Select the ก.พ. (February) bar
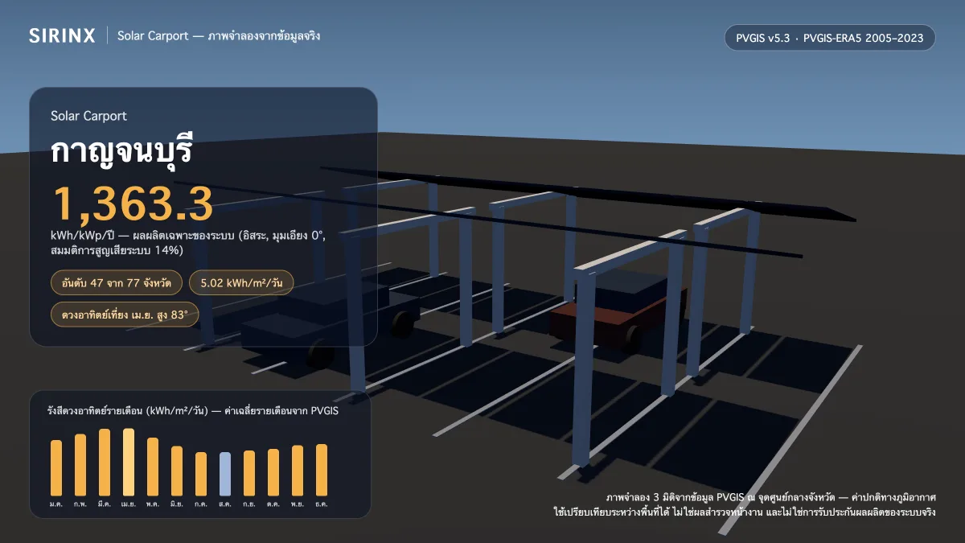The width and height of the screenshot is (965, 543). (x=80, y=465)
